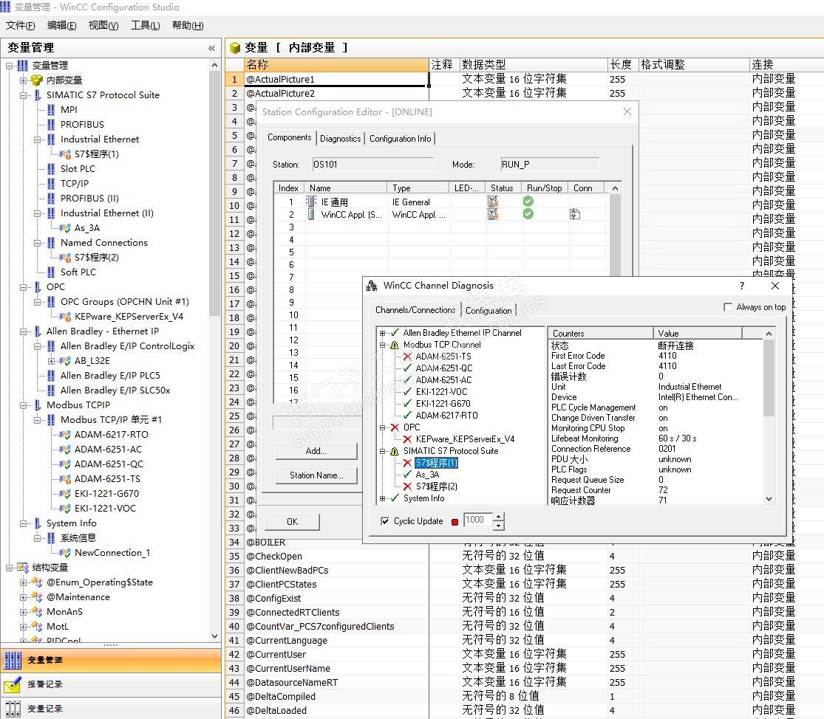Switch to the Configuration Info tab
Image resolution: width=824 pixels, height=719 pixels.
coord(400,139)
